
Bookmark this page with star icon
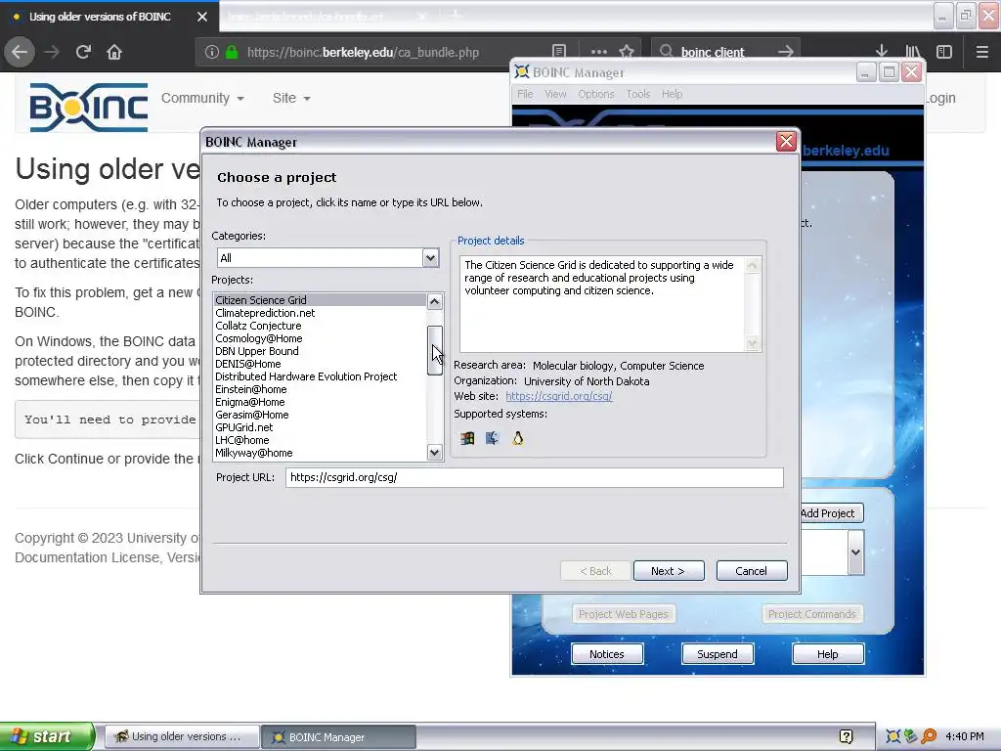click(x=627, y=52)
